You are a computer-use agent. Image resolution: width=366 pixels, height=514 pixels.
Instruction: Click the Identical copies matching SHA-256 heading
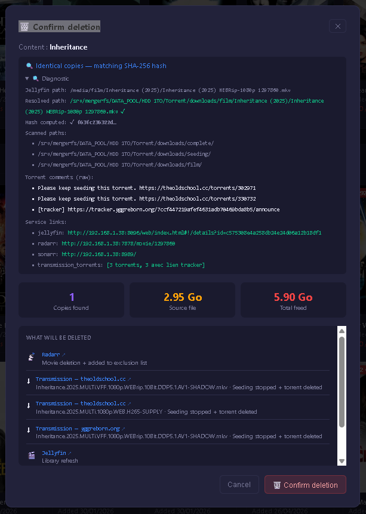click(x=101, y=66)
